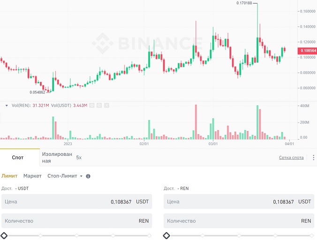Viewport: 317px width, 241px height.
Task: Open the Изолированная margin tab
Action: (57, 158)
